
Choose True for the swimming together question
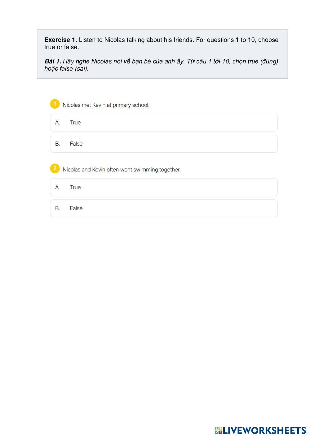pos(164,187)
